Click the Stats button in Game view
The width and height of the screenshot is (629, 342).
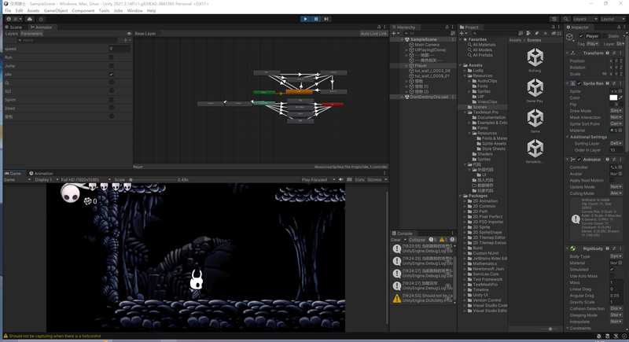[359, 179]
